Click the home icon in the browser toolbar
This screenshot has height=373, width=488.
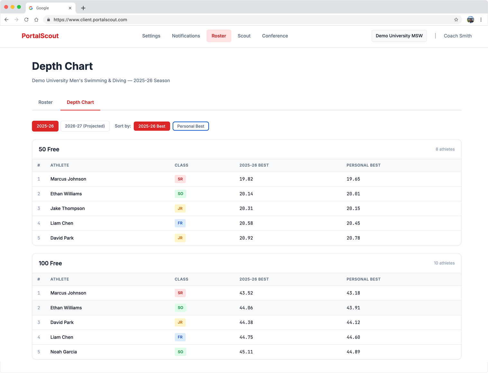(36, 20)
